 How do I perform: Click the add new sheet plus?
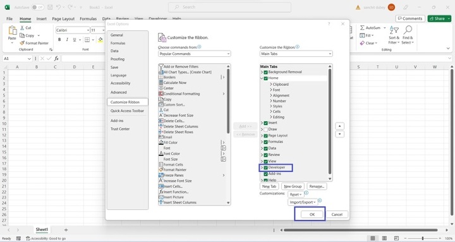(x=66, y=230)
